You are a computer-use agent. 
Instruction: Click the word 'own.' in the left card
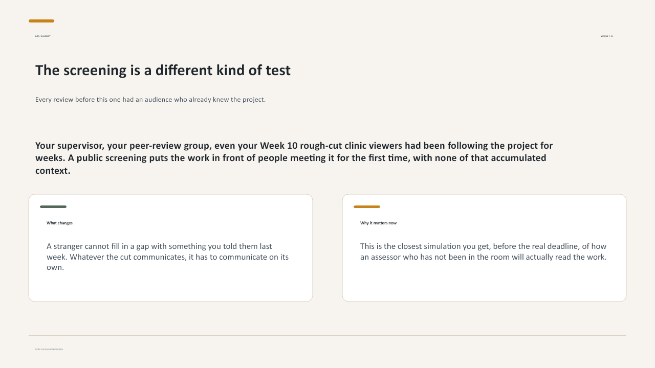point(55,267)
